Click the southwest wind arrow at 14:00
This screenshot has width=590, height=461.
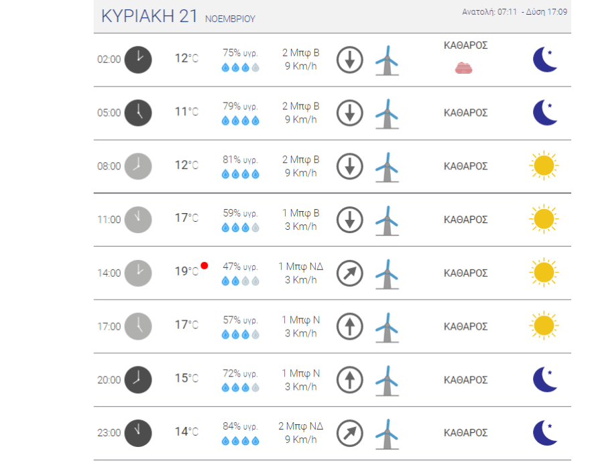point(349,273)
